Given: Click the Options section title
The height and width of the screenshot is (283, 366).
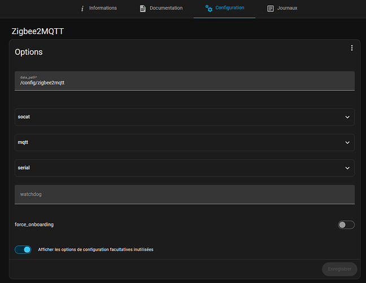Looking at the screenshot, I should click(x=29, y=52).
